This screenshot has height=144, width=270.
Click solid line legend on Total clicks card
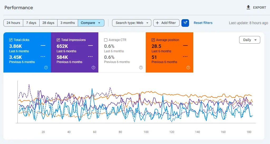coord(43,46)
